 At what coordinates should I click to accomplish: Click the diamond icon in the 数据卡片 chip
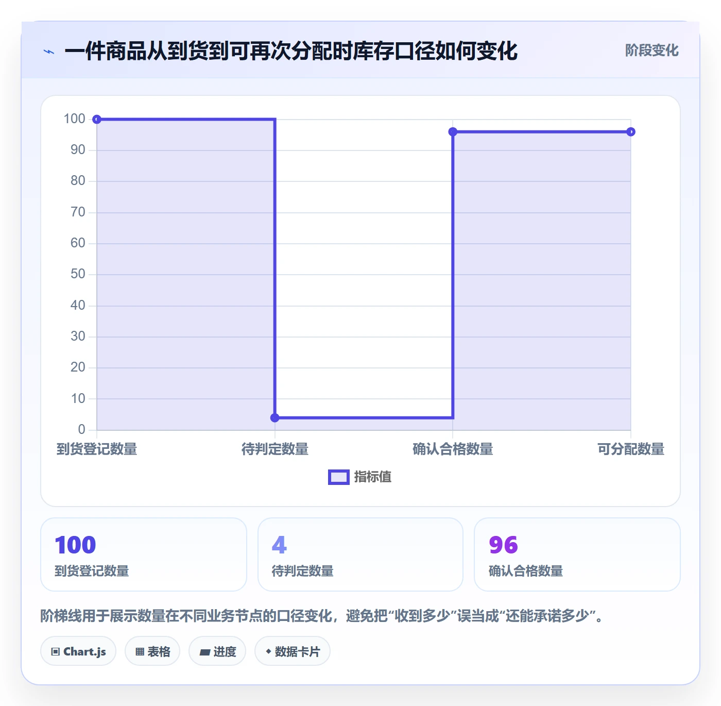(268, 651)
